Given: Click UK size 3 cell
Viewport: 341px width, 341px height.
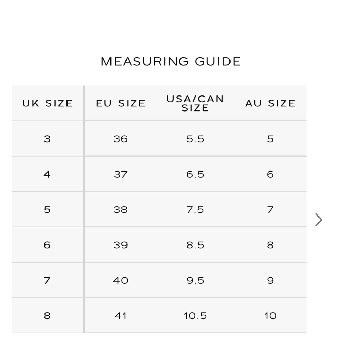Looking at the screenshot, I should (x=47, y=139).
